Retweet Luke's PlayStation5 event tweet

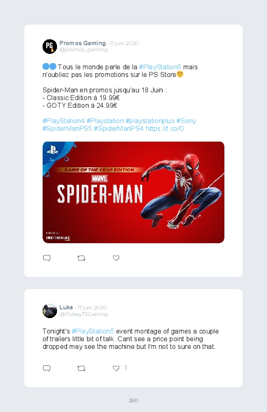tap(81, 369)
